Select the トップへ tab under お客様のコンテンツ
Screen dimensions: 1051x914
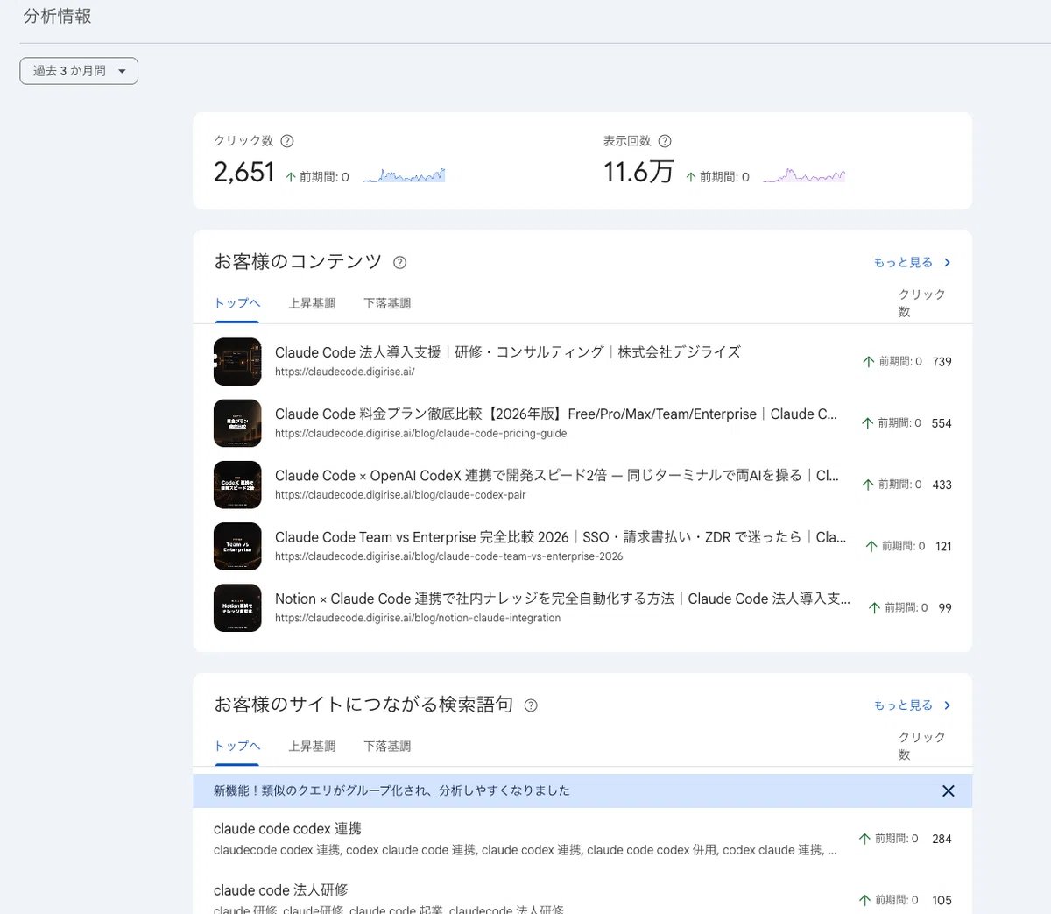237,303
